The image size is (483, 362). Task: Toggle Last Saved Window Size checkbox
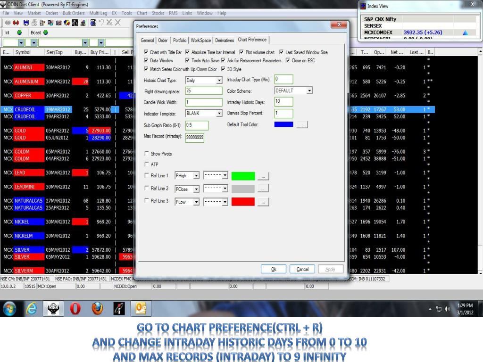point(281,52)
